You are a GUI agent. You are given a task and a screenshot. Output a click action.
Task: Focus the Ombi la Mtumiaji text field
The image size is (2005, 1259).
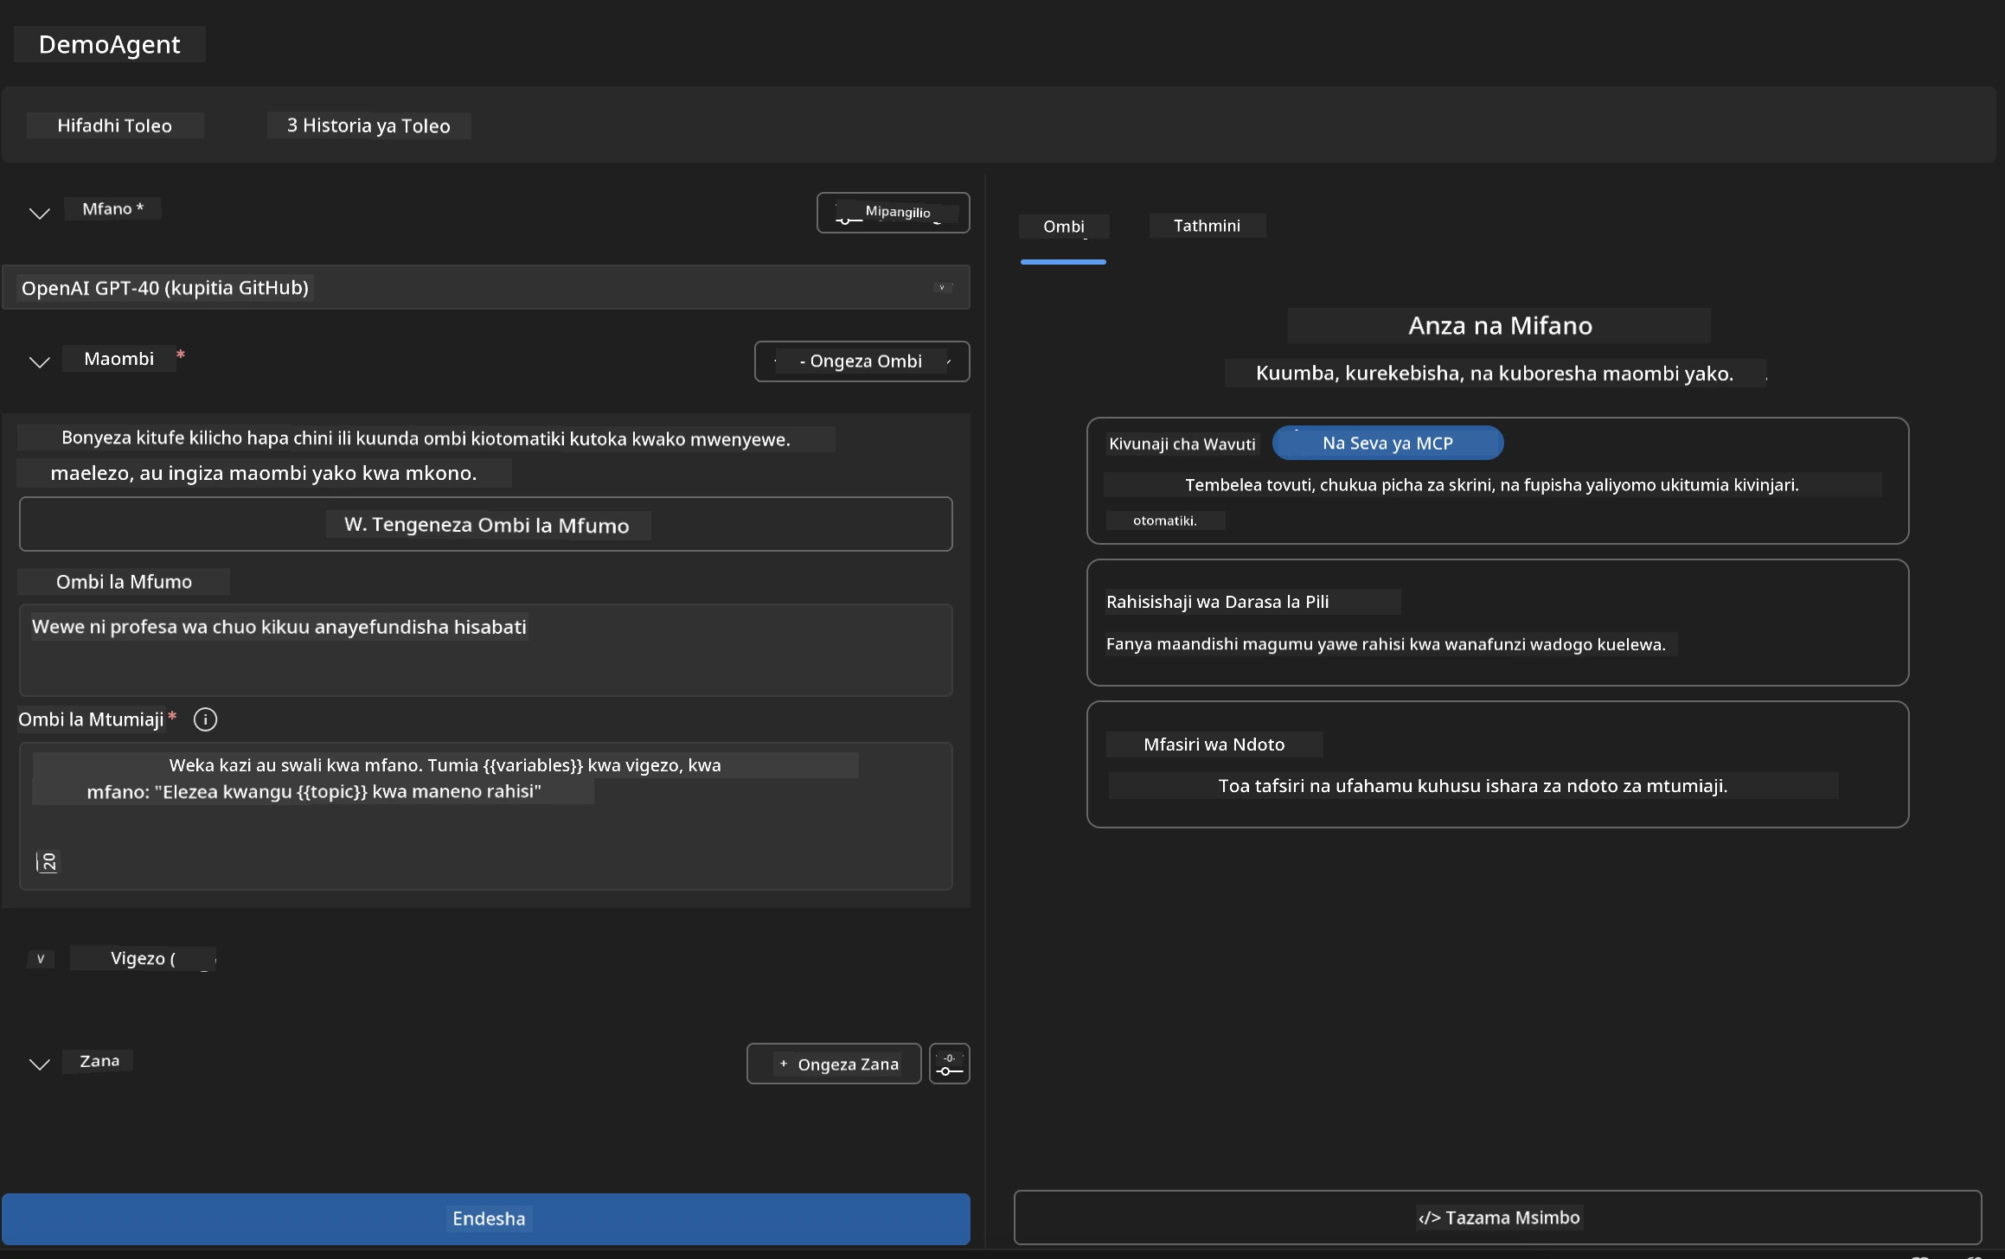(486, 816)
